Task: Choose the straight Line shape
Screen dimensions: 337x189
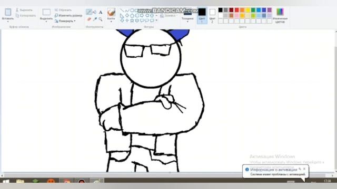Action: point(122,10)
